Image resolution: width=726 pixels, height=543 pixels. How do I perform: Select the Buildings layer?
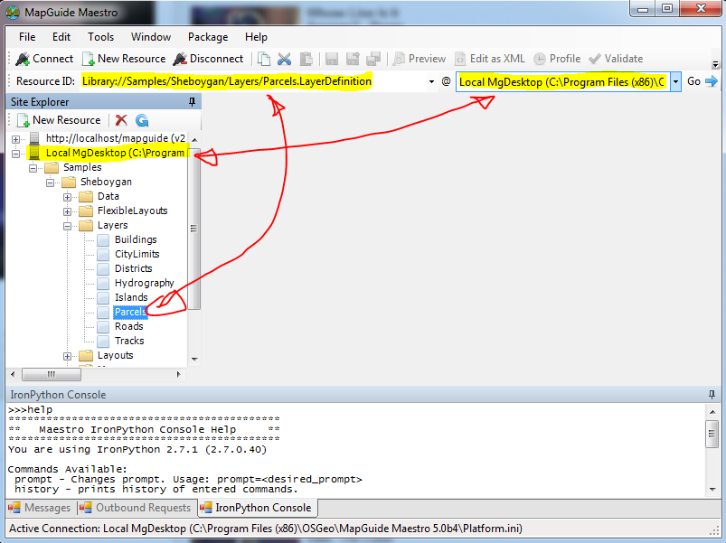pos(136,239)
